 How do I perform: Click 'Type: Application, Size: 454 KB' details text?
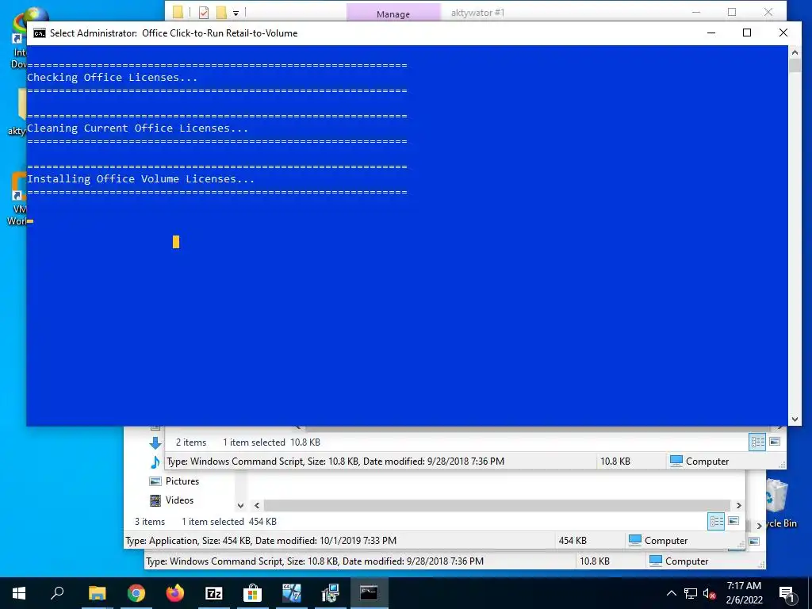pyautogui.click(x=261, y=541)
